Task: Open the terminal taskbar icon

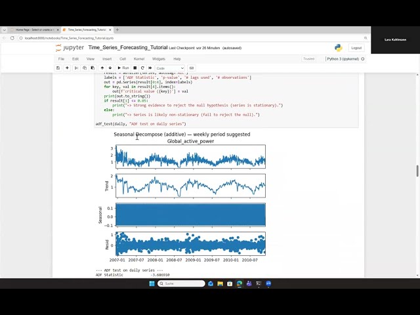Action: (x=259, y=283)
